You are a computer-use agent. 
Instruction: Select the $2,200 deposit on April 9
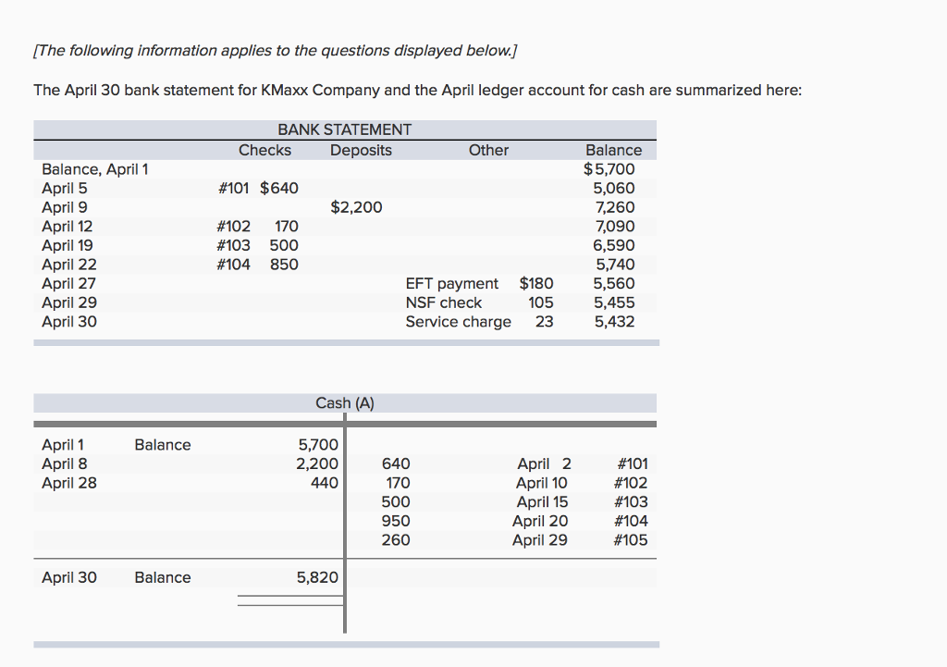pos(357,207)
